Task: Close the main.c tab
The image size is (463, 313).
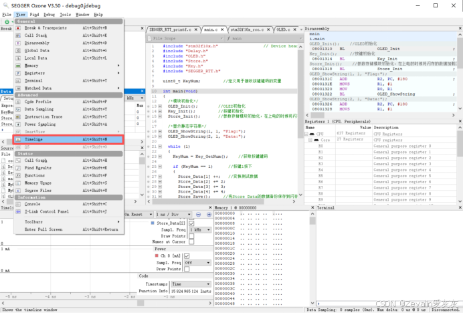Action: (222, 29)
